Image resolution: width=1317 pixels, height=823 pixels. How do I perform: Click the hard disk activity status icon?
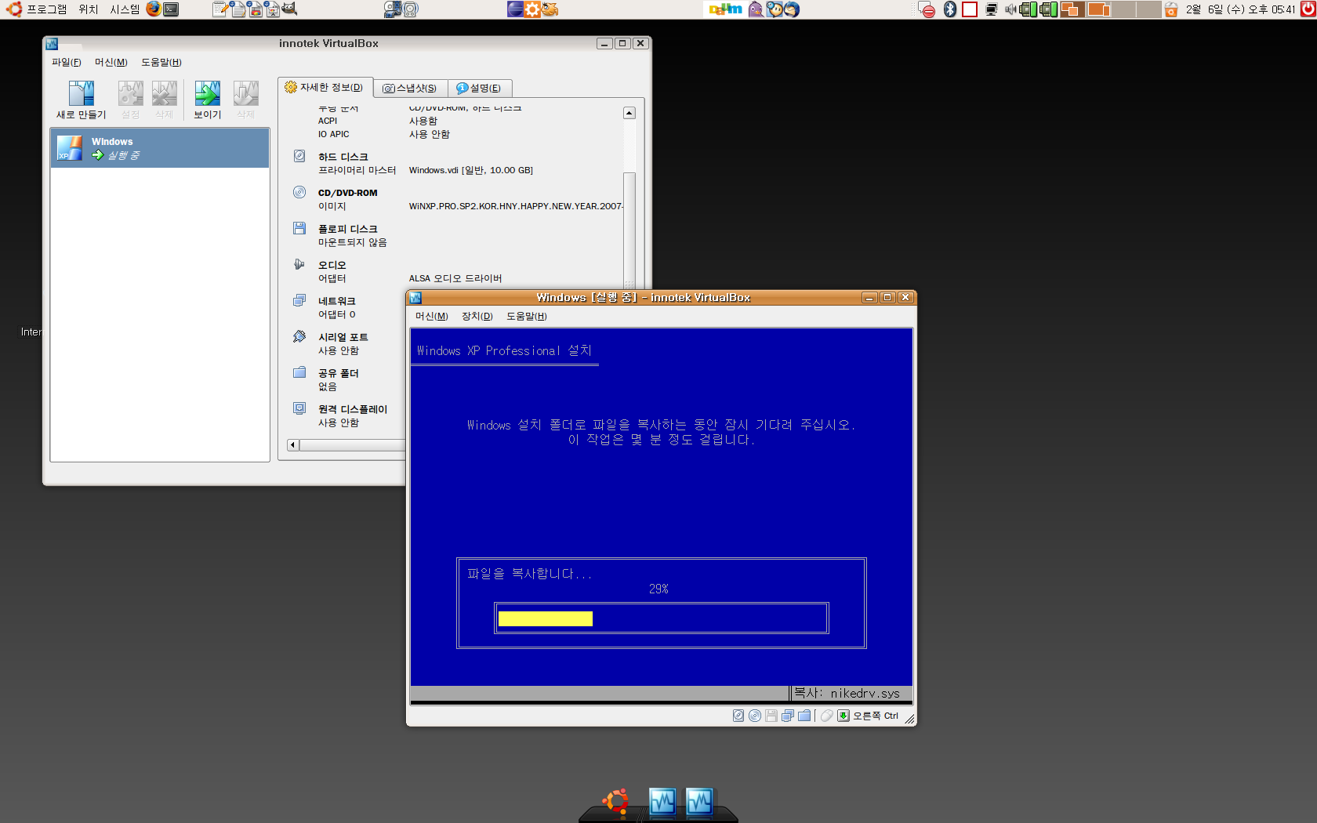tap(738, 716)
